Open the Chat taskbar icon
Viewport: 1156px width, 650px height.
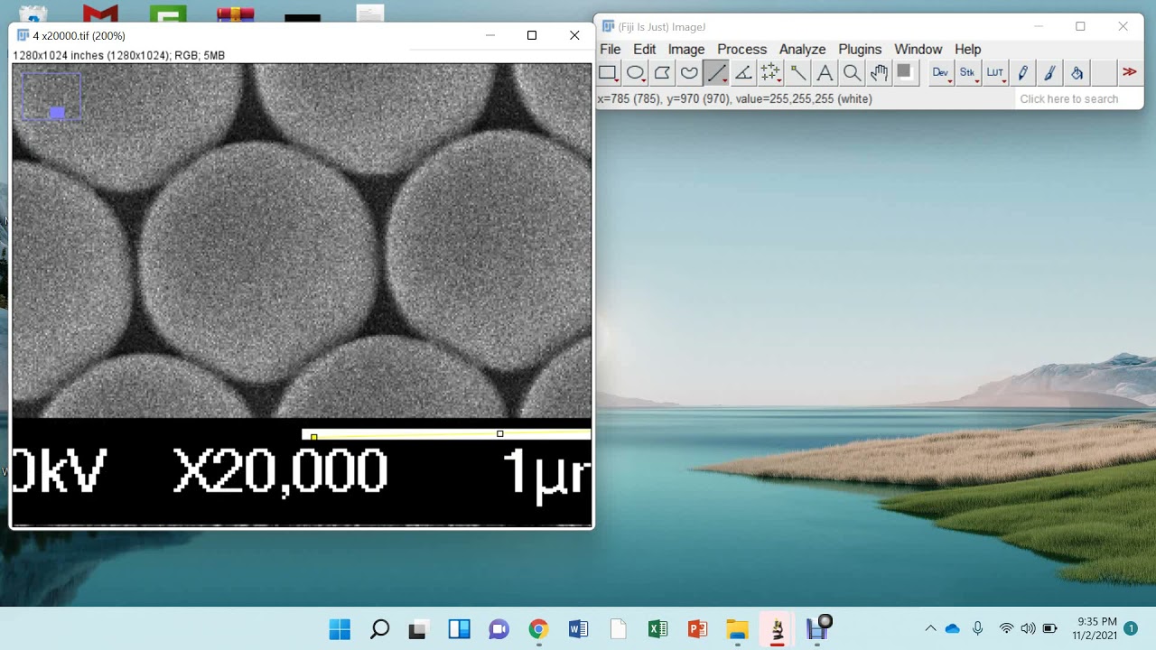[x=499, y=629]
